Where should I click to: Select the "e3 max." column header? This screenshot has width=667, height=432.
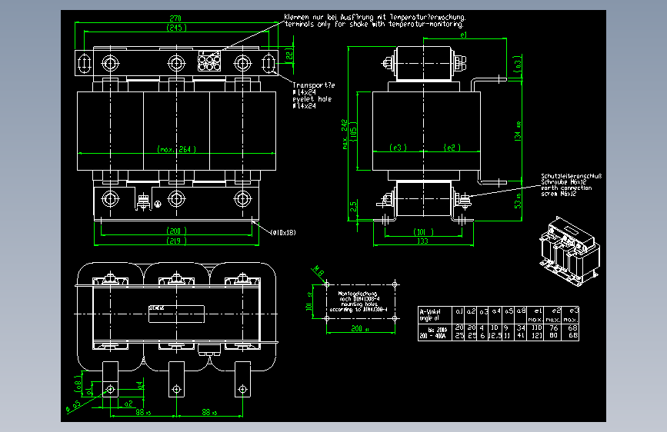[x=571, y=315]
